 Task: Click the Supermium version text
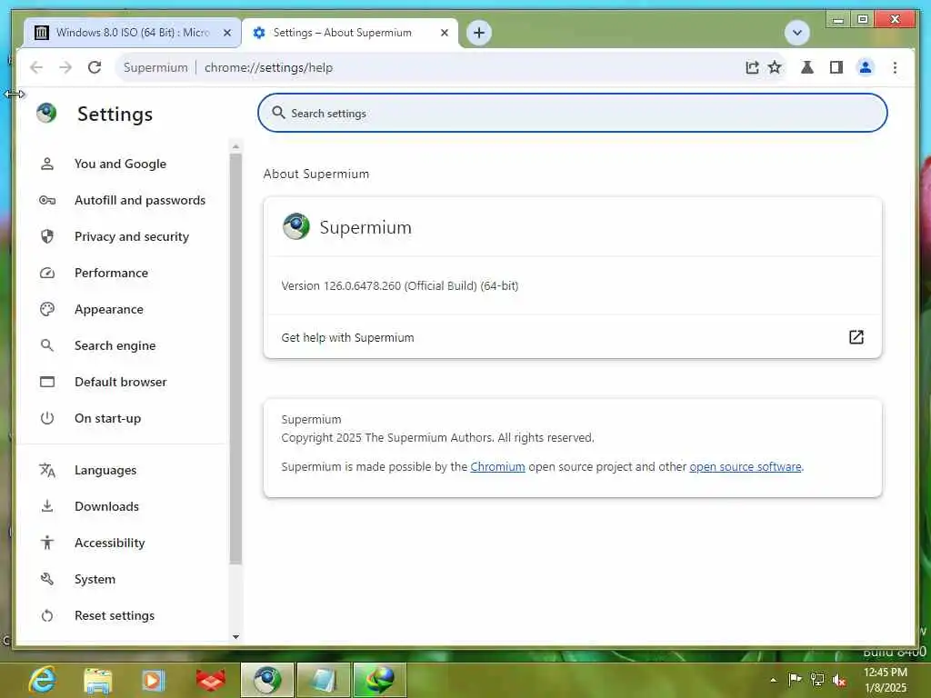pyautogui.click(x=400, y=286)
